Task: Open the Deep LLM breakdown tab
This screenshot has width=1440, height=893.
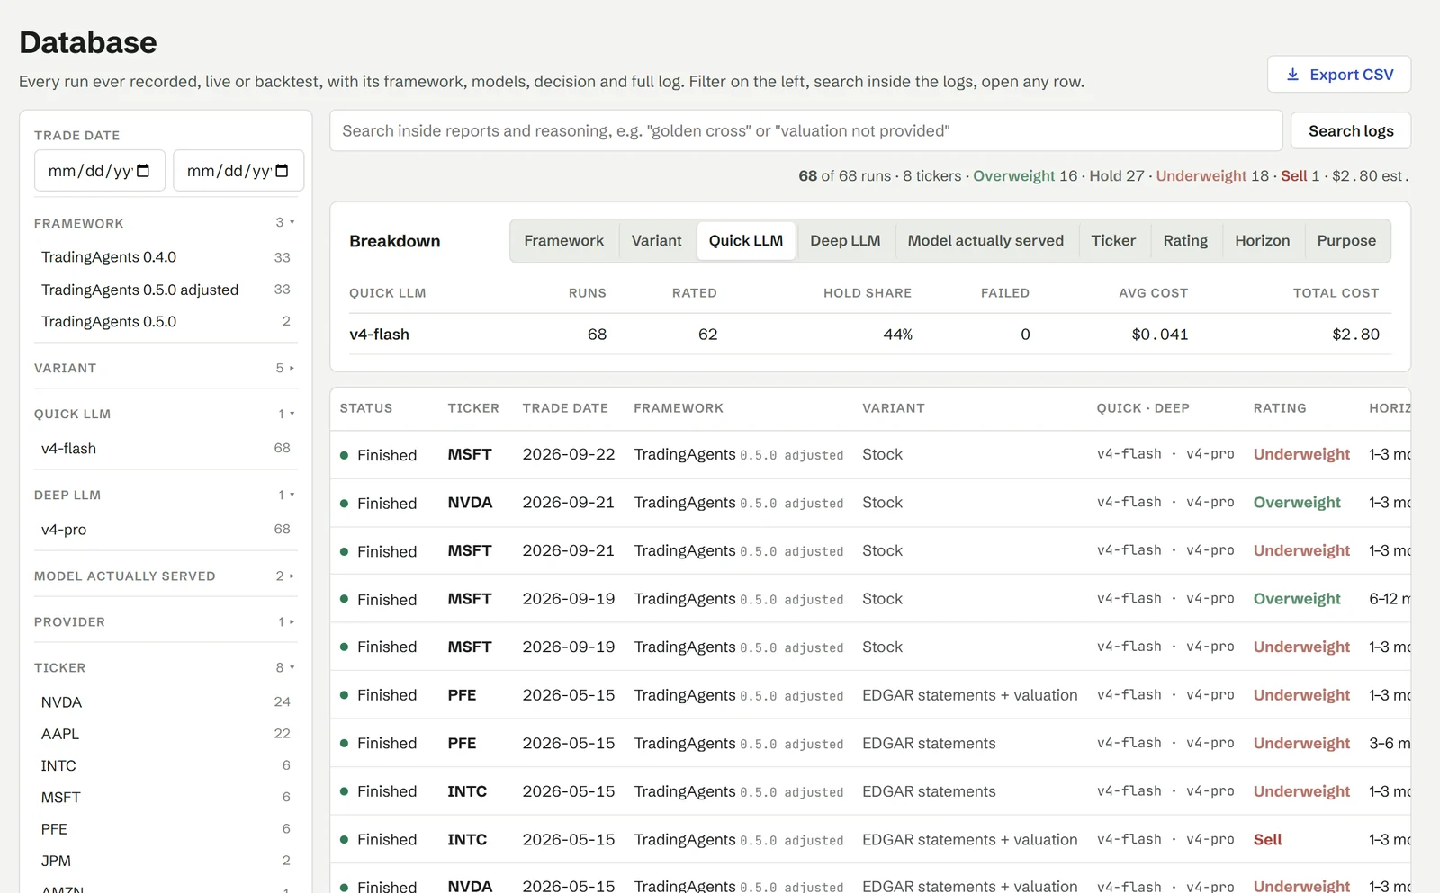Action: (845, 240)
